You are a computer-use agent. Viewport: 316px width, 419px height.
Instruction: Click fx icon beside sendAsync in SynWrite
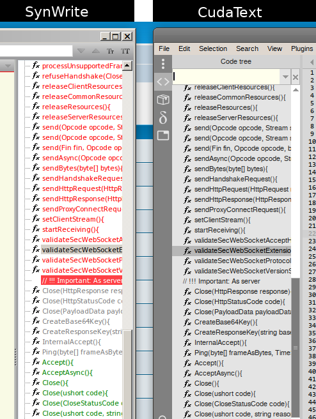click(36, 157)
